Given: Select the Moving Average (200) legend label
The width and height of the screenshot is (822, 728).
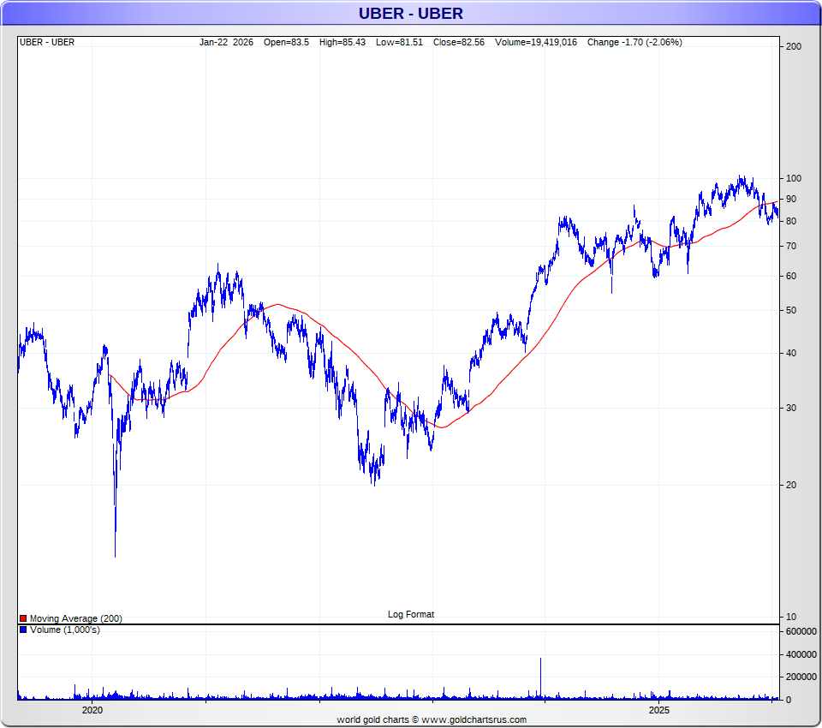Looking at the screenshot, I should (76, 619).
